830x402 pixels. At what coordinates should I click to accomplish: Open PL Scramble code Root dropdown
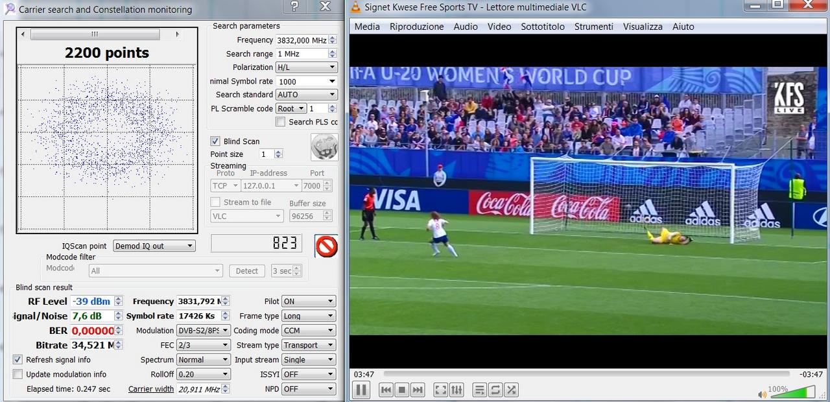click(291, 108)
